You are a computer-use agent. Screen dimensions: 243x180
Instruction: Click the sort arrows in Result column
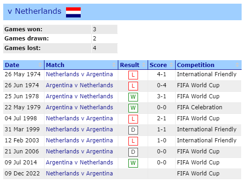(x=144, y=65)
